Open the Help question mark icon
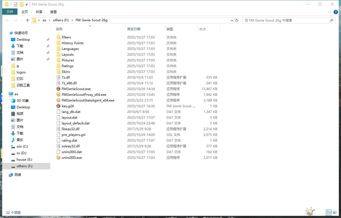Screen dimensions: 341x218 tap(336, 12)
